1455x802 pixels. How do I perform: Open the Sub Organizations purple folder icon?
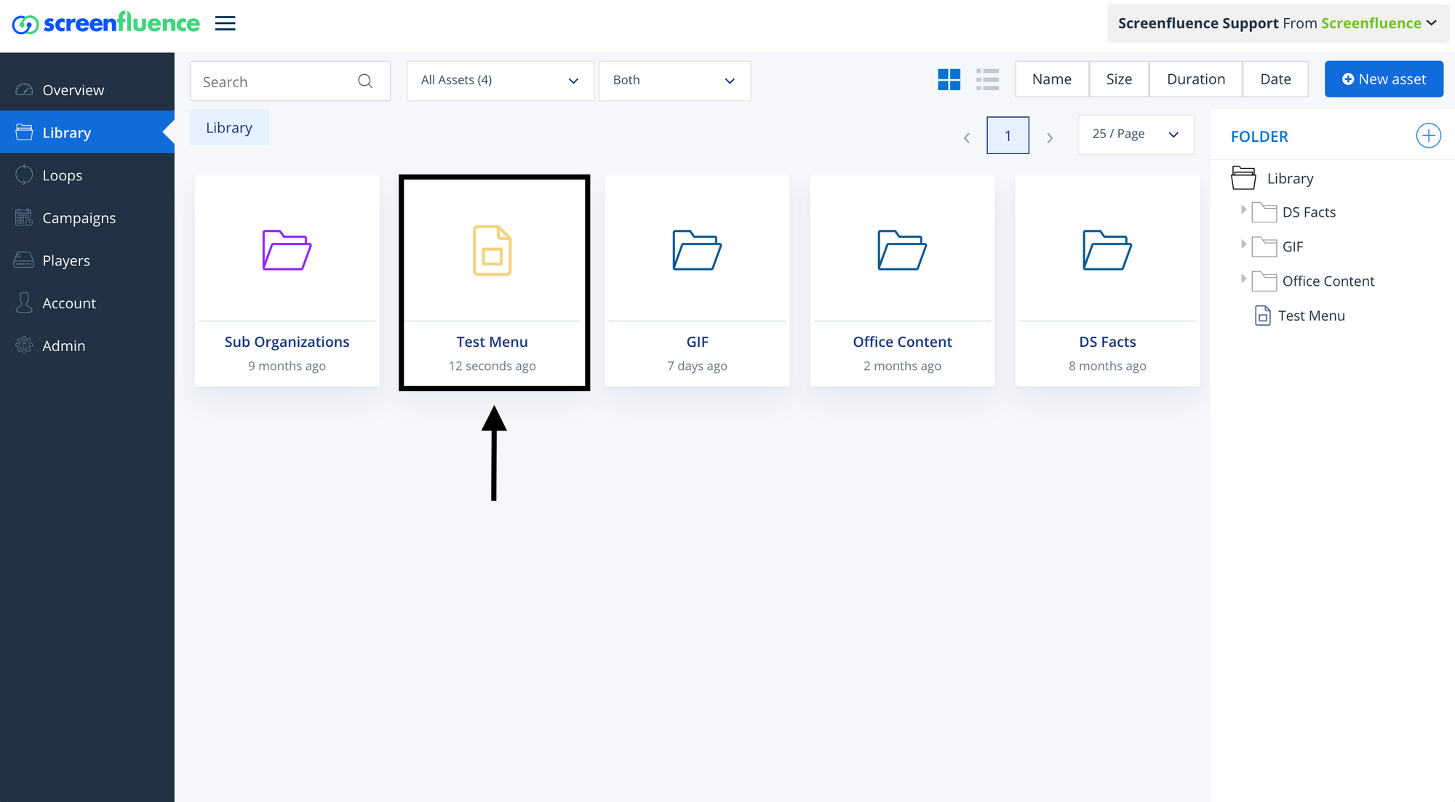(x=287, y=250)
